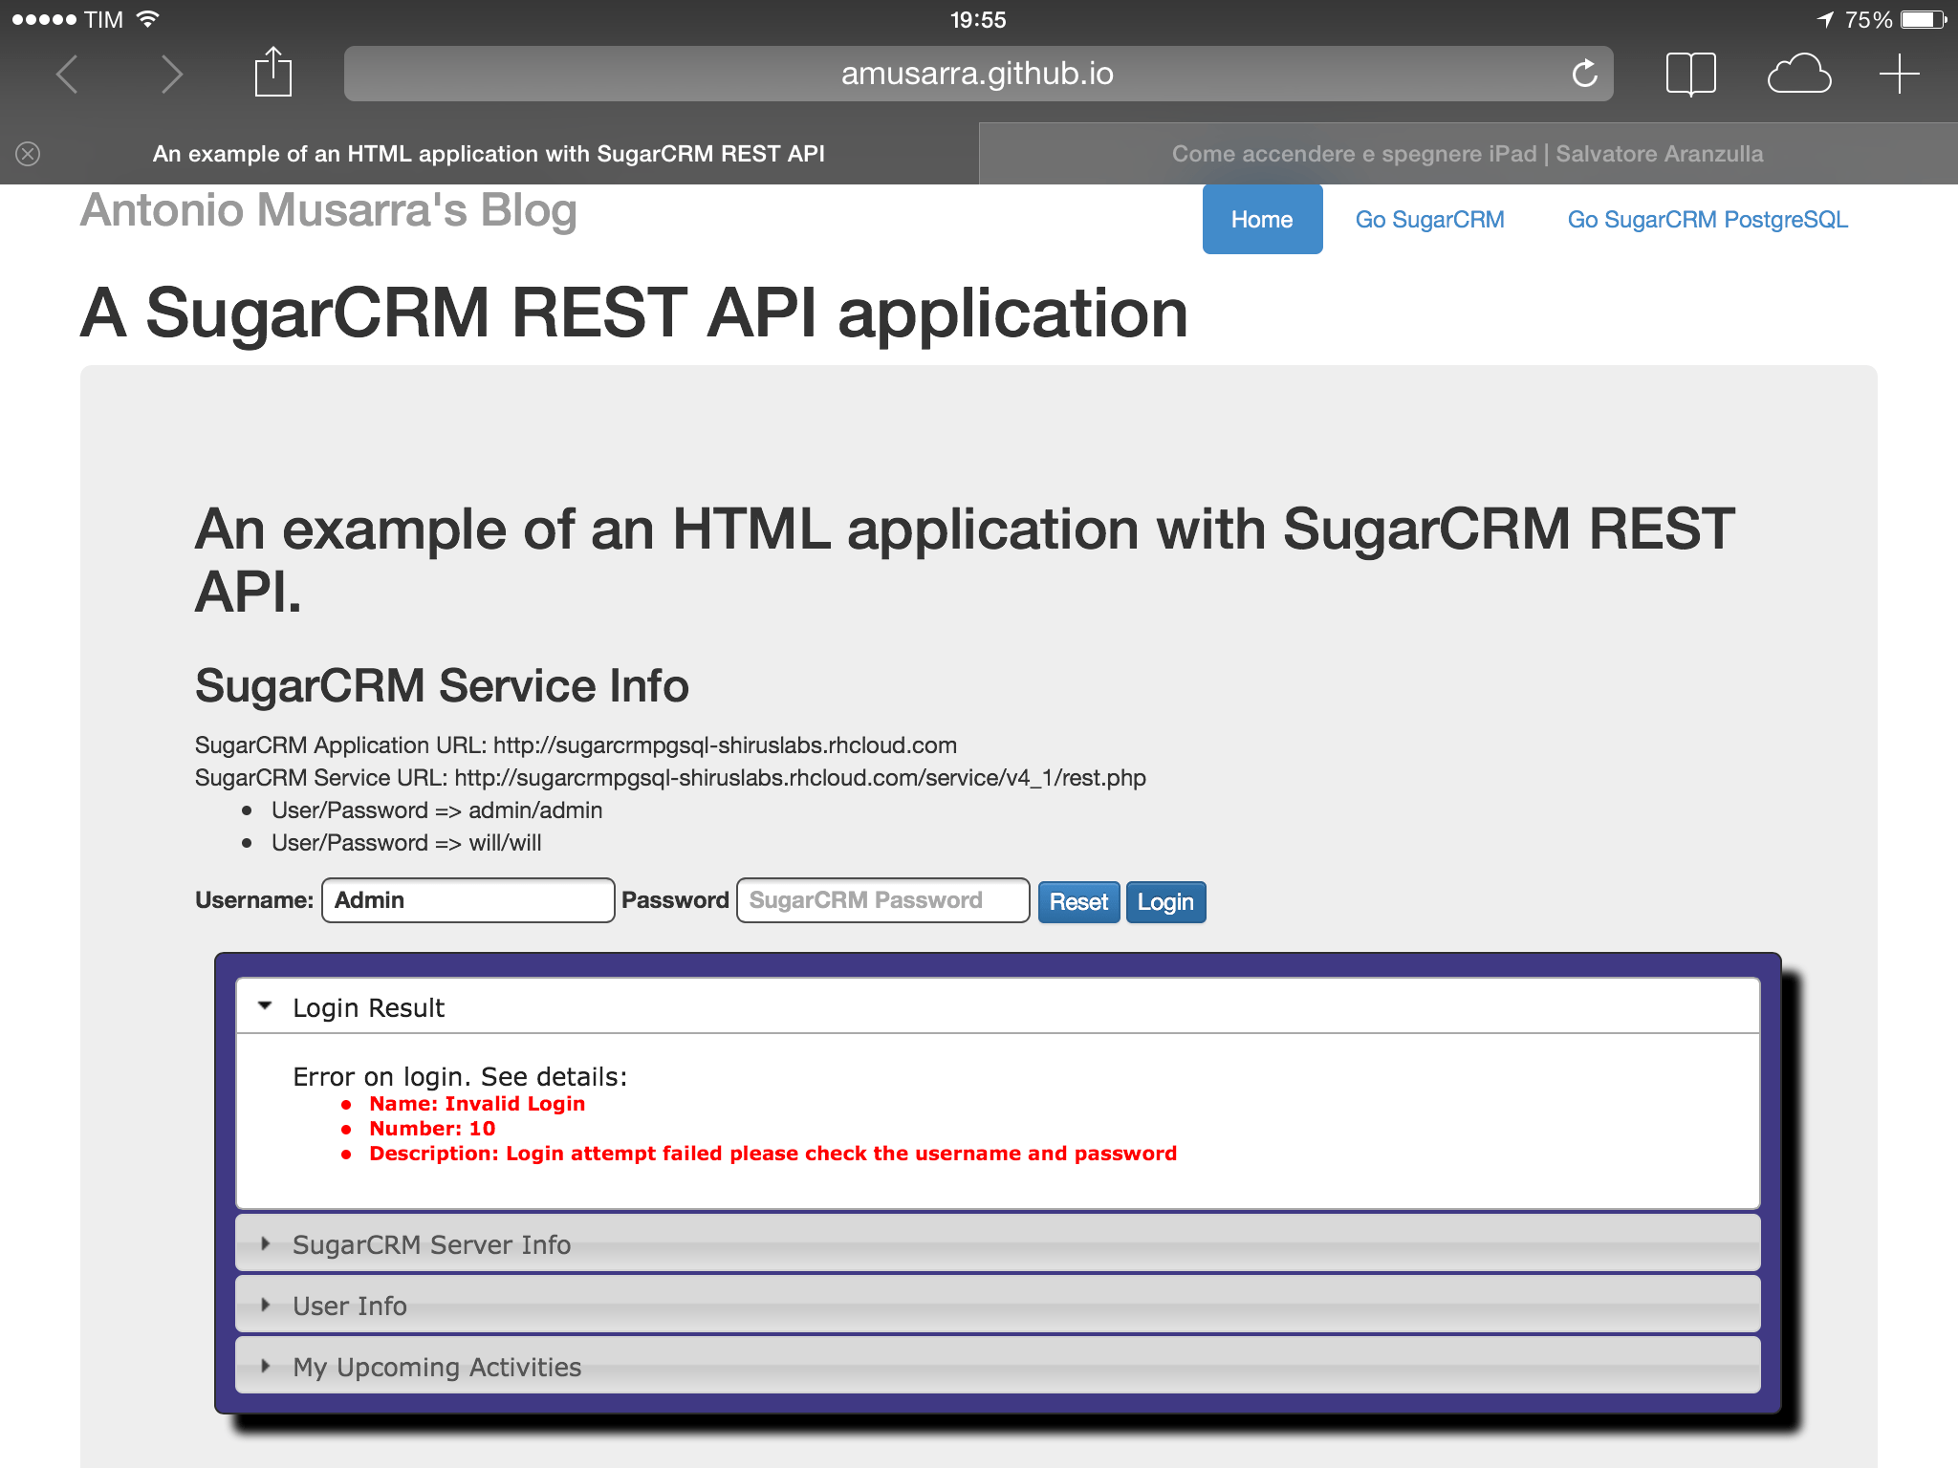Open the bookmarks book icon

click(x=1690, y=75)
